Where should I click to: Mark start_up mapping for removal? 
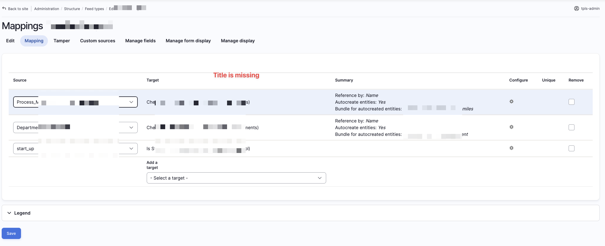pos(571,148)
